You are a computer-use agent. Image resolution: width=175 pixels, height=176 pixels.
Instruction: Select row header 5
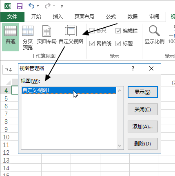pyautogui.click(x=6, y=98)
